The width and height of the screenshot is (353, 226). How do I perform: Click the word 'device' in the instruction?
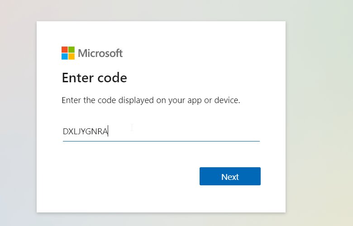[x=227, y=100]
